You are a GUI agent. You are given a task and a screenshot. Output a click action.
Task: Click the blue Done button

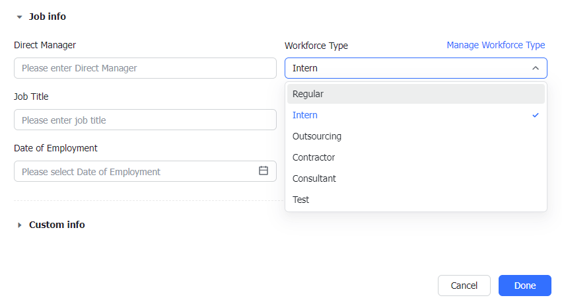pos(524,286)
